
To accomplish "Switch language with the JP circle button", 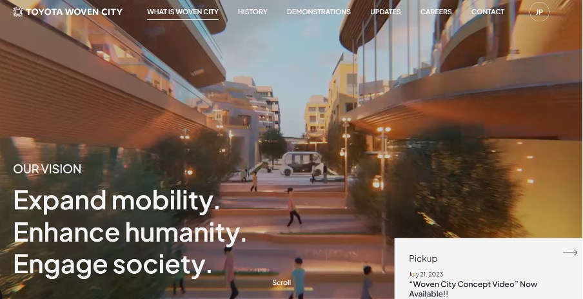I will 539,12.
